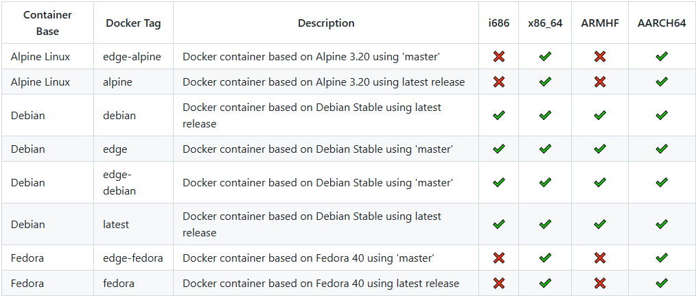Click the green check for edge-debian ARMHF
This screenshot has width=696, height=298.
(600, 183)
